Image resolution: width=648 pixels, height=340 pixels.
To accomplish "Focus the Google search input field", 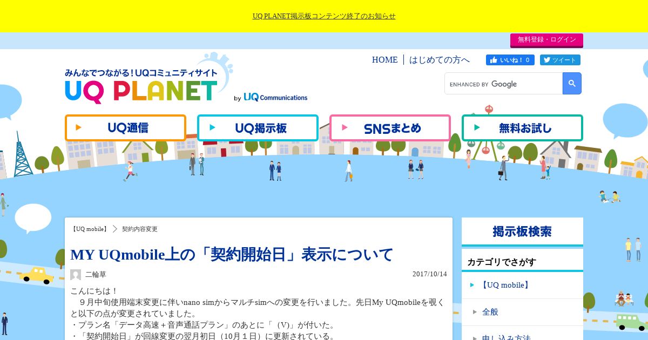I will (503, 84).
